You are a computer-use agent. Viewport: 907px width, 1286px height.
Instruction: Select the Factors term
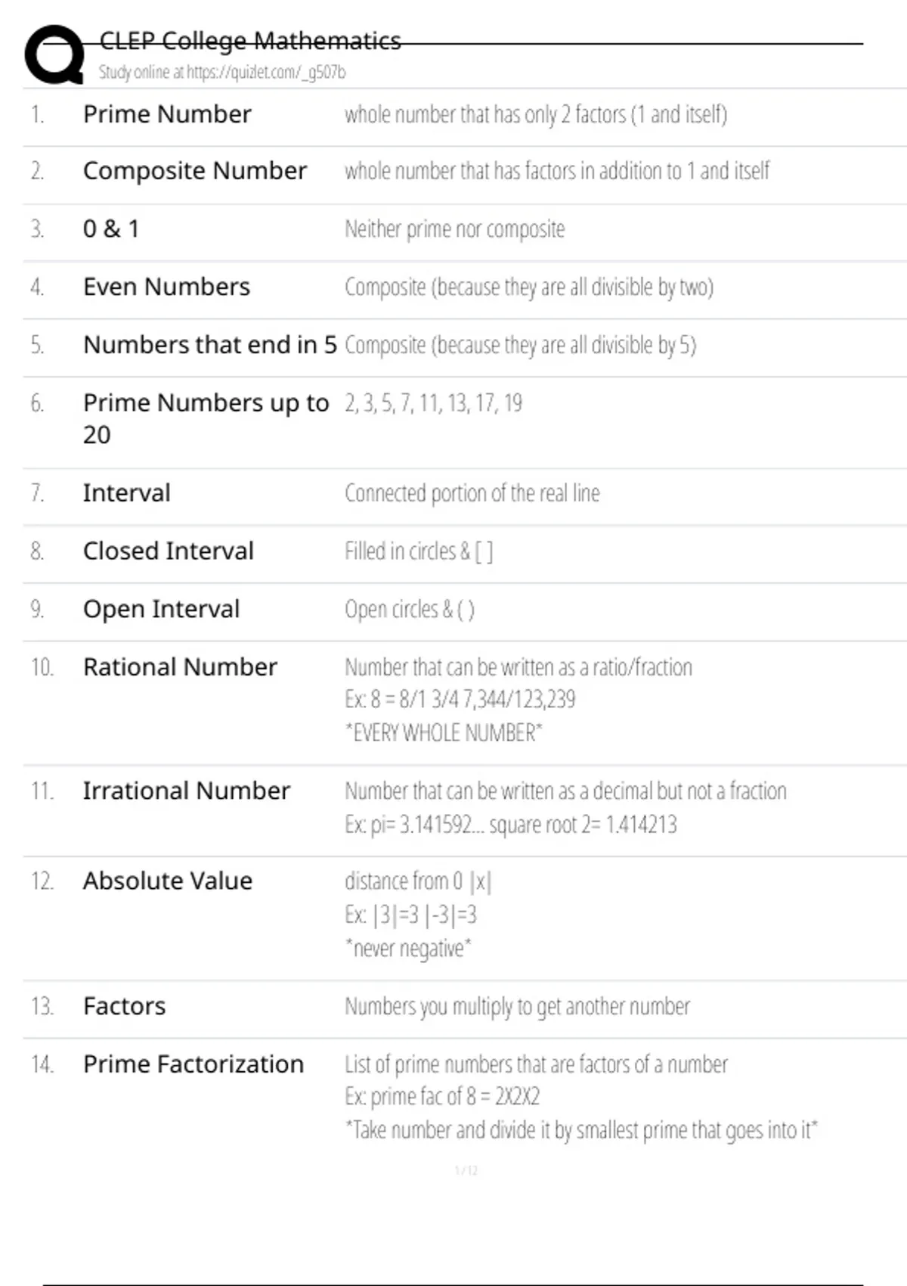tap(124, 1006)
